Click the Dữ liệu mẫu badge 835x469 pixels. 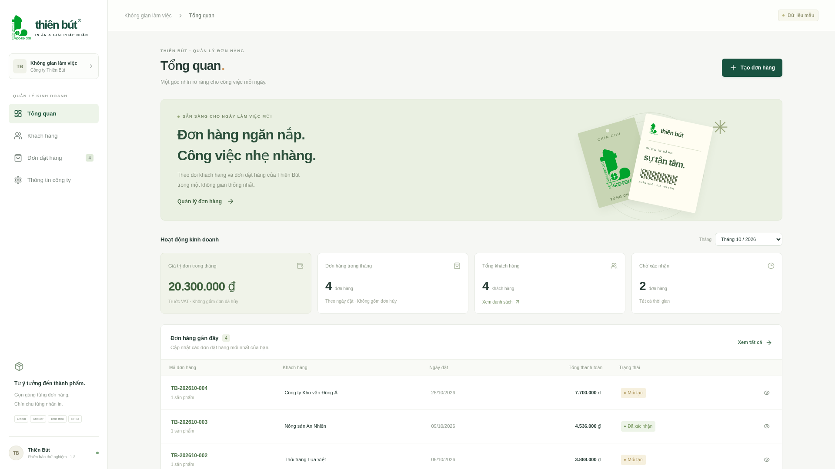(x=798, y=16)
